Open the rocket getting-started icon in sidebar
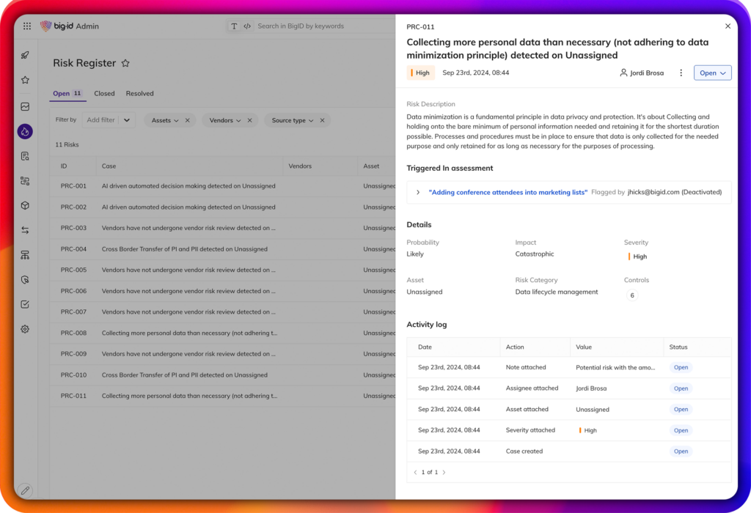 (x=25, y=55)
